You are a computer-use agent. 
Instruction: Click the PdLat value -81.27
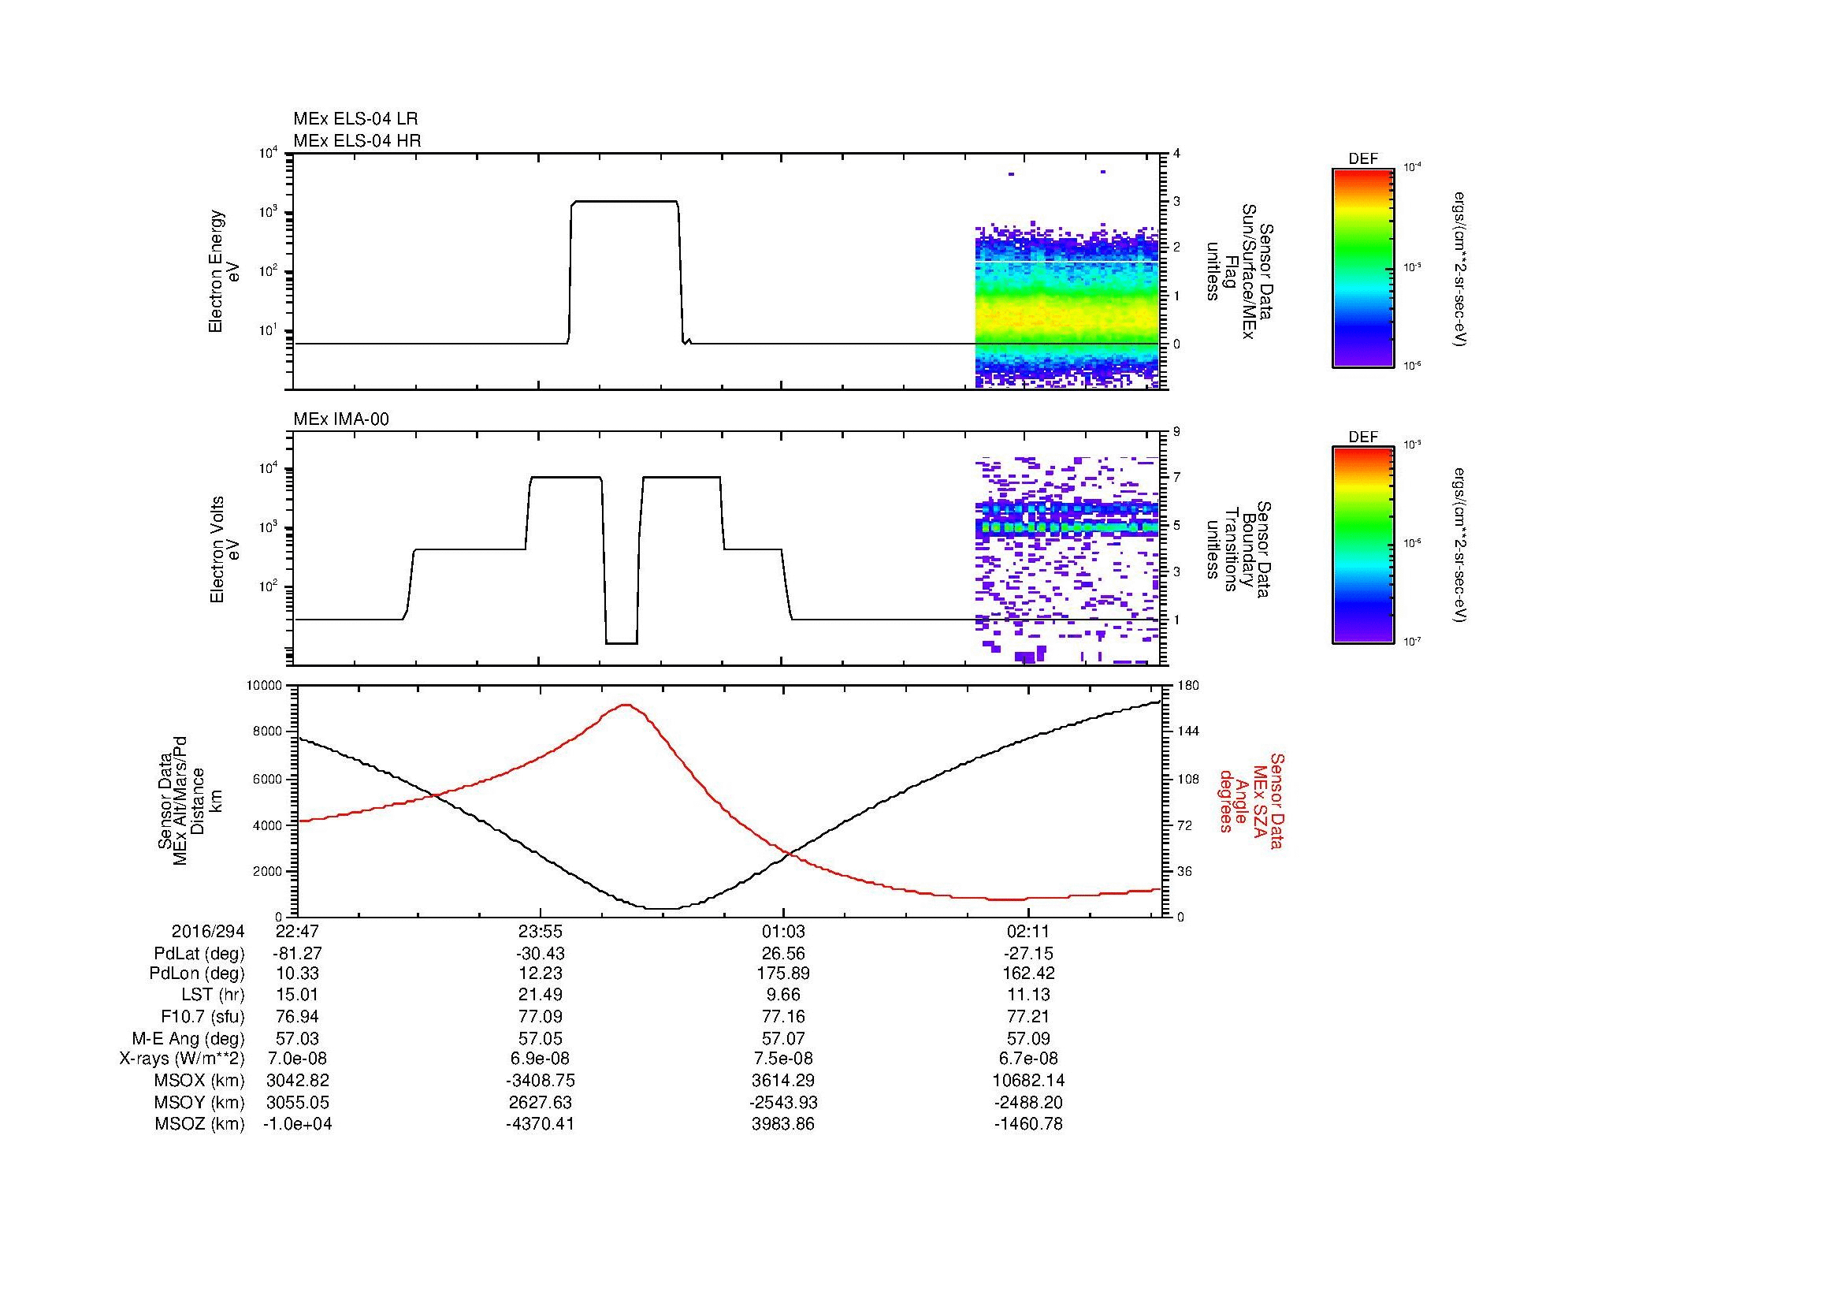[x=297, y=954]
